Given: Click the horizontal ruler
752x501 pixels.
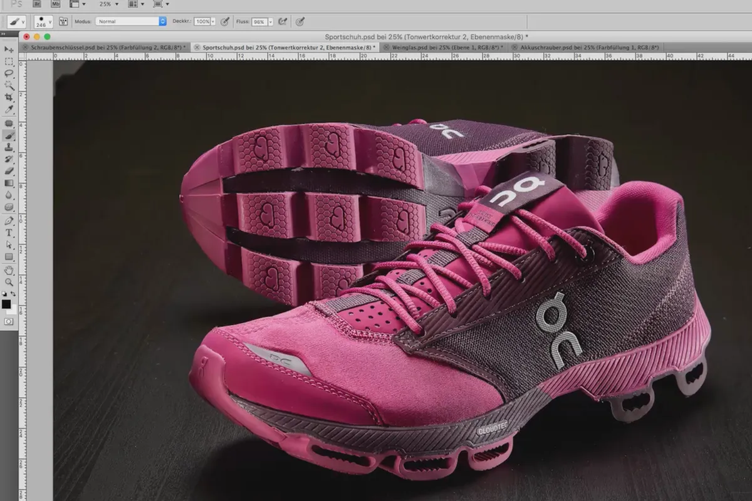Looking at the screenshot, I should (389, 56).
